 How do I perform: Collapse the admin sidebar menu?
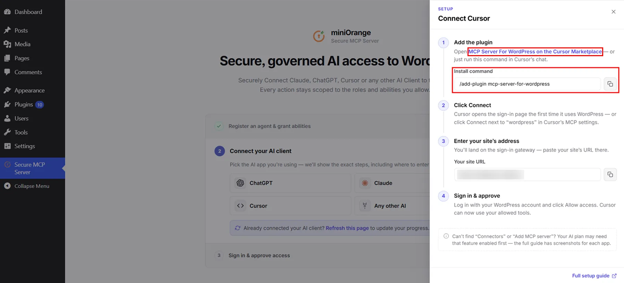(x=32, y=186)
